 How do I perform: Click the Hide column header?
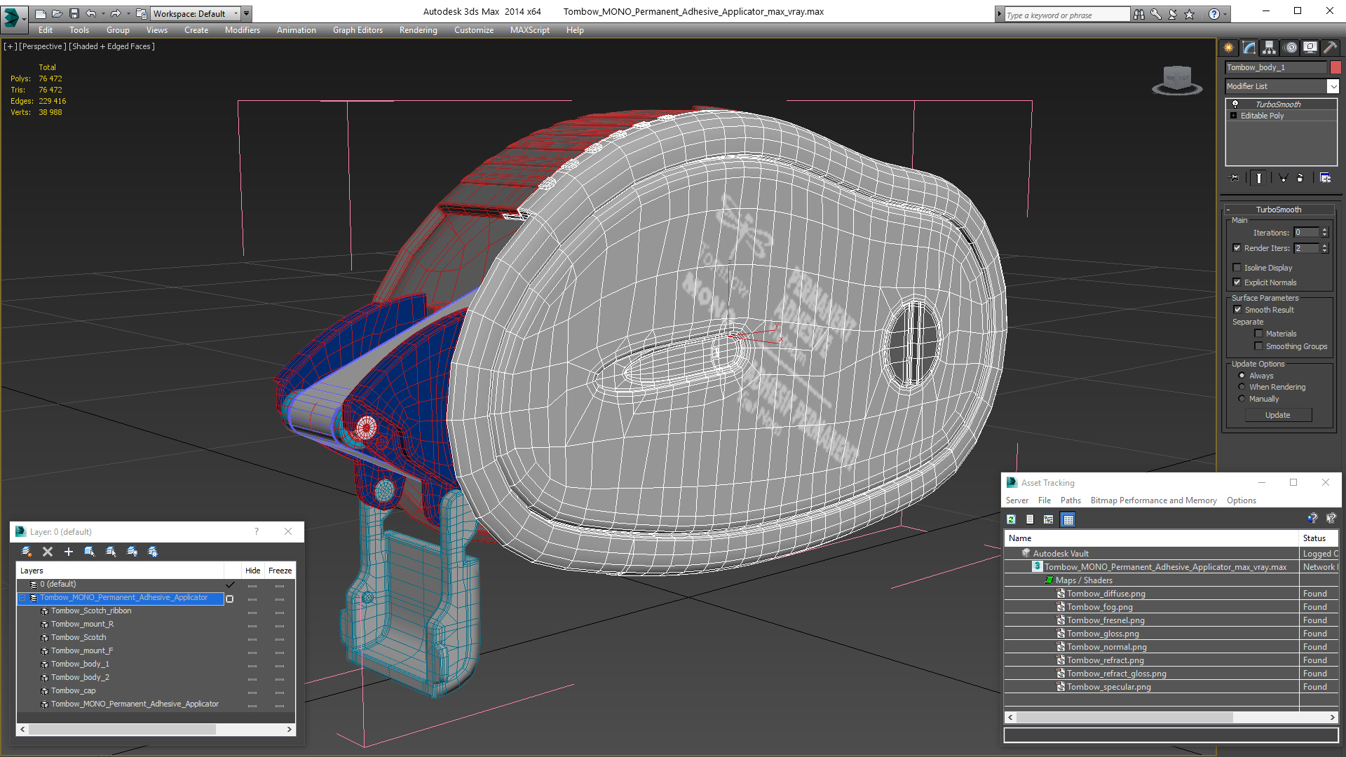click(x=253, y=571)
